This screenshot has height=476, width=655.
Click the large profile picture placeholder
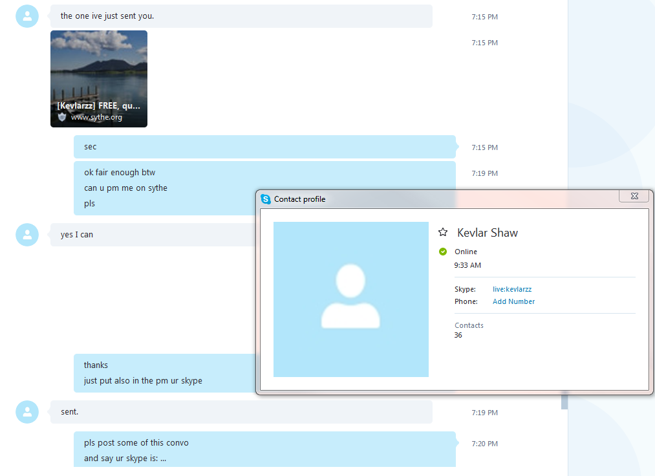pos(351,299)
